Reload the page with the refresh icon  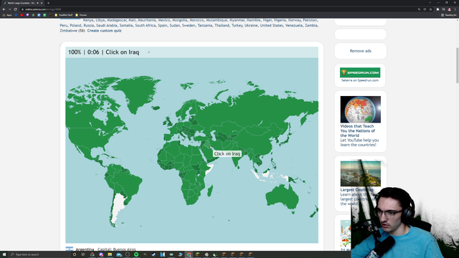pyautogui.click(x=16, y=9)
